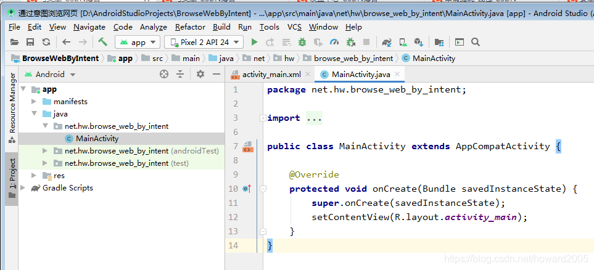594x270 pixels.
Task: Sync project with Gradle files icon
Action: click(x=386, y=42)
